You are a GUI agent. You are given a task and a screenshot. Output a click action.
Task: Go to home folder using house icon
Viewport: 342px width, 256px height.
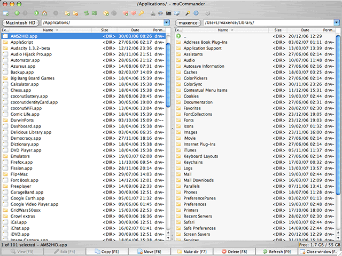coord(44,13)
